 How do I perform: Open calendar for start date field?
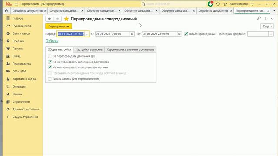tap(132, 34)
